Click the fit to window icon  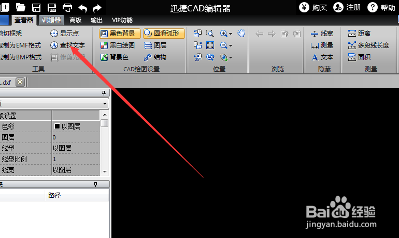tap(210, 45)
